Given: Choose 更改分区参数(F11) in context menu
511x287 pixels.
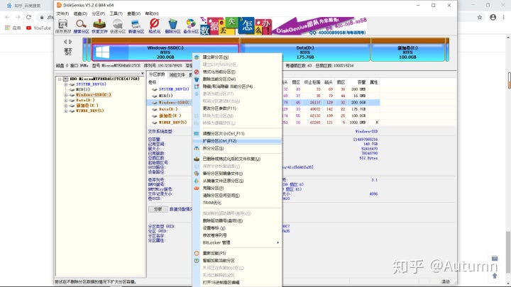Looking at the screenshot, I should 237,108.
